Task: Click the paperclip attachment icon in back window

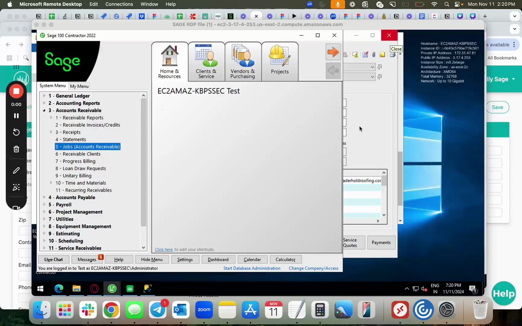Action: pos(374,55)
